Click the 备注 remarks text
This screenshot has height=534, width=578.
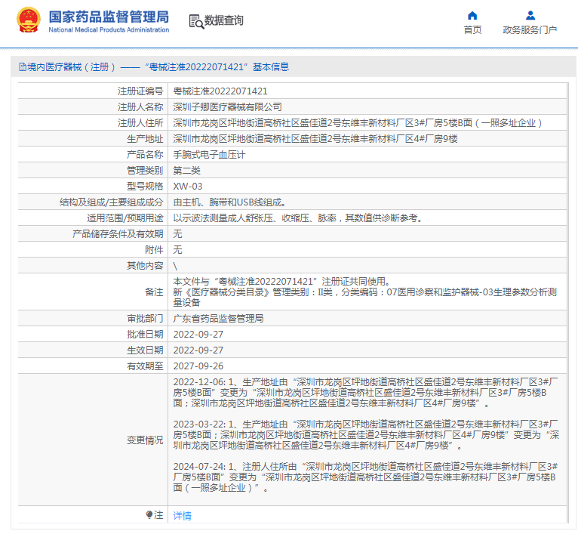[x=365, y=292]
